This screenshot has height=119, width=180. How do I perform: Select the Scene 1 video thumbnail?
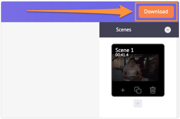point(135,67)
